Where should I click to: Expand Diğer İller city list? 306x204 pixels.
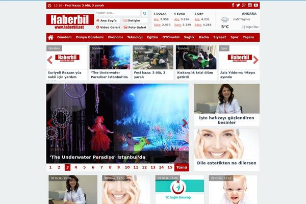click(x=250, y=27)
